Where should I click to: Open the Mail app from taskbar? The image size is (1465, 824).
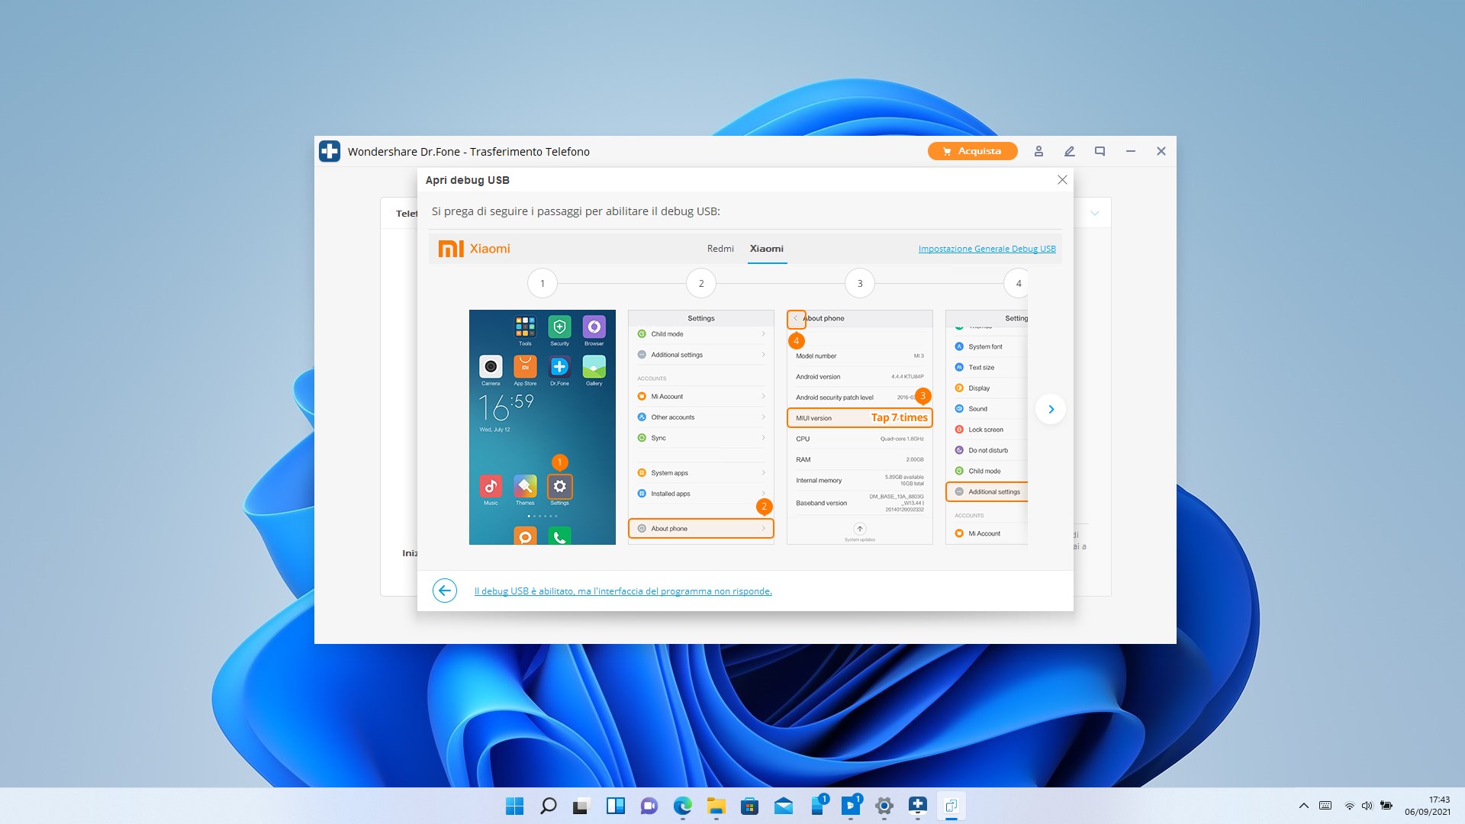(784, 806)
